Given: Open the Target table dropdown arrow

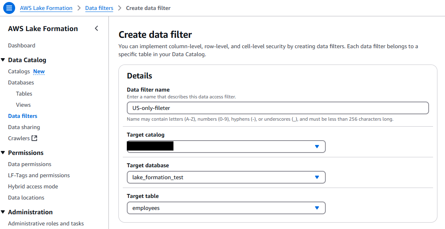Looking at the screenshot, I should (317, 208).
